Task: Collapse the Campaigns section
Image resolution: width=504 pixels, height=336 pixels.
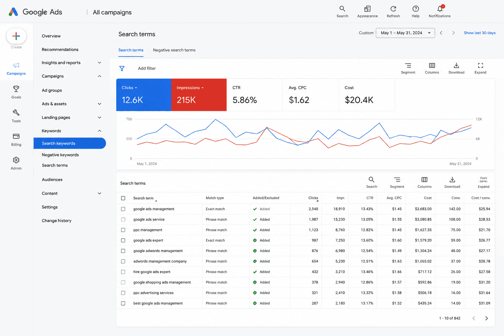Action: tap(99, 76)
